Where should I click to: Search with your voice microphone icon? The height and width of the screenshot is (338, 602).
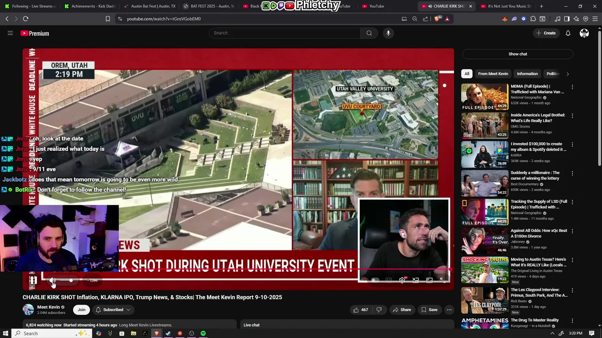click(x=388, y=33)
